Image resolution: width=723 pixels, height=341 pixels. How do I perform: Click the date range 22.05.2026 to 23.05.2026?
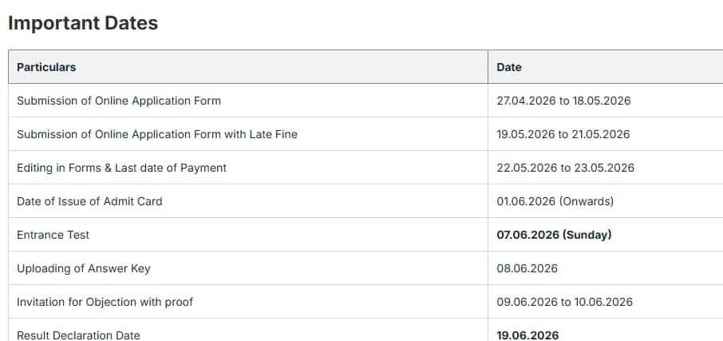coord(565,168)
